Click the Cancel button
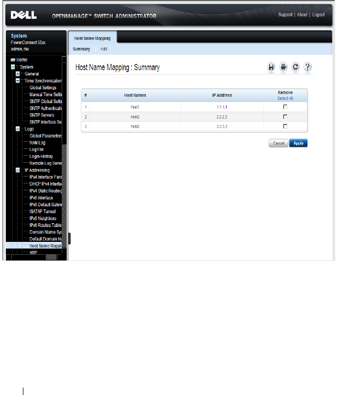 (x=279, y=143)
